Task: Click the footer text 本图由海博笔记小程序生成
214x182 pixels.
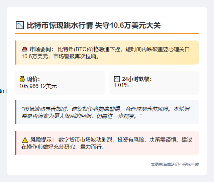Action: point(175,165)
